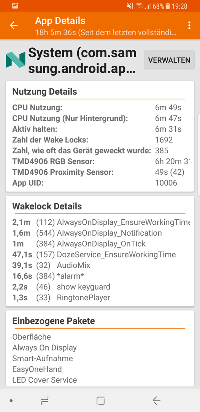Image resolution: width=200 pixels, height=412 pixels.
Task: Tap the battery indicator icon
Action: 168,6
